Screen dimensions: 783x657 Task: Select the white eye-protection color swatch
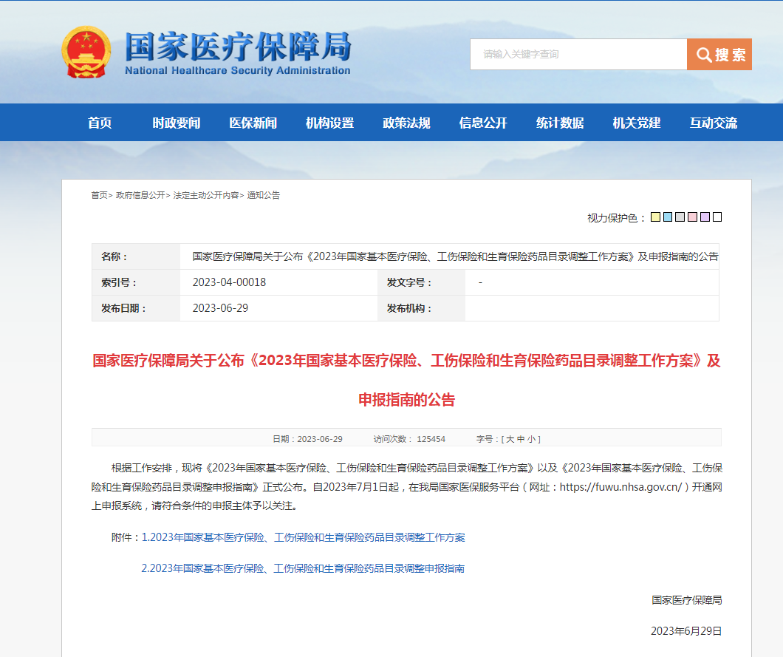717,217
